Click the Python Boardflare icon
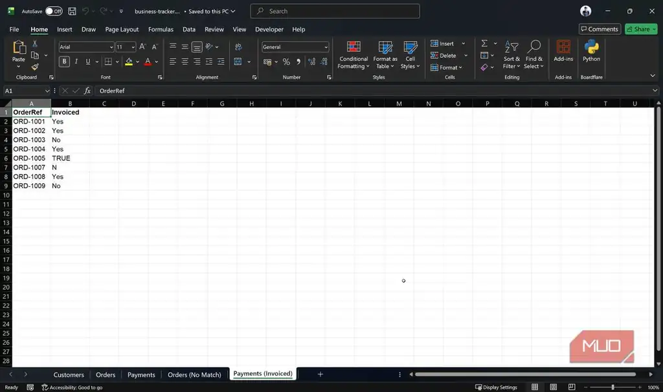This screenshot has height=392, width=663. tap(591, 51)
